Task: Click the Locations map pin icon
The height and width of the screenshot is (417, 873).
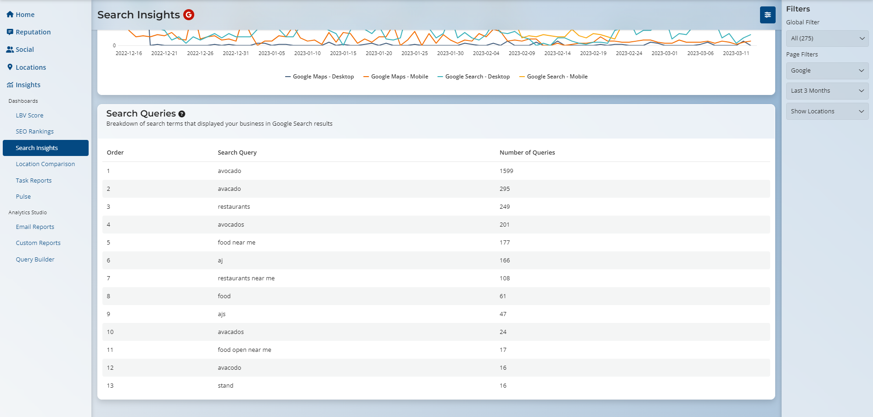Action: tap(10, 67)
